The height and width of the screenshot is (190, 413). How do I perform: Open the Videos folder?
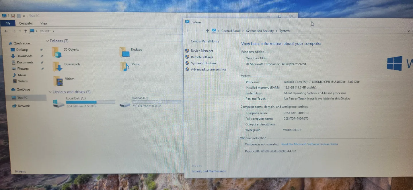point(70,78)
